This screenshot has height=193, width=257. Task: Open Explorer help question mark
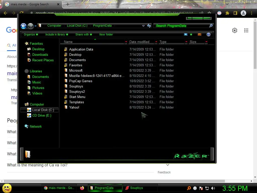(209, 34)
